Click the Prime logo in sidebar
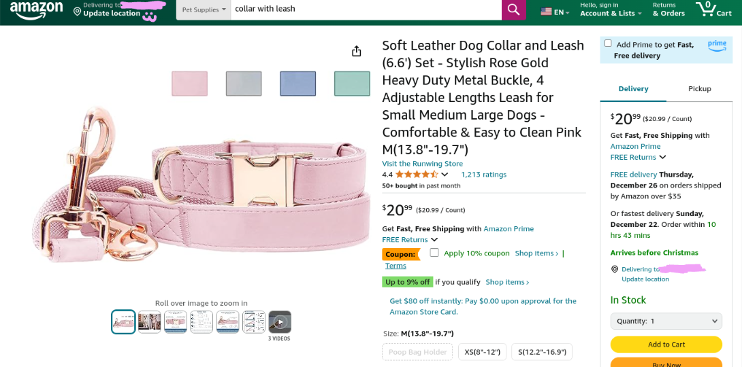 click(717, 45)
